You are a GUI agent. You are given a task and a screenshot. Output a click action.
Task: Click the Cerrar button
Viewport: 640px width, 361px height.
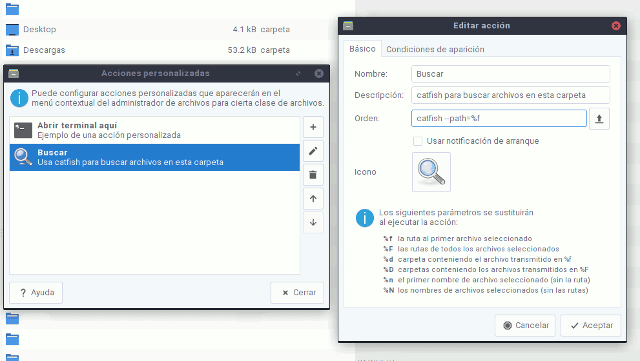click(x=297, y=292)
